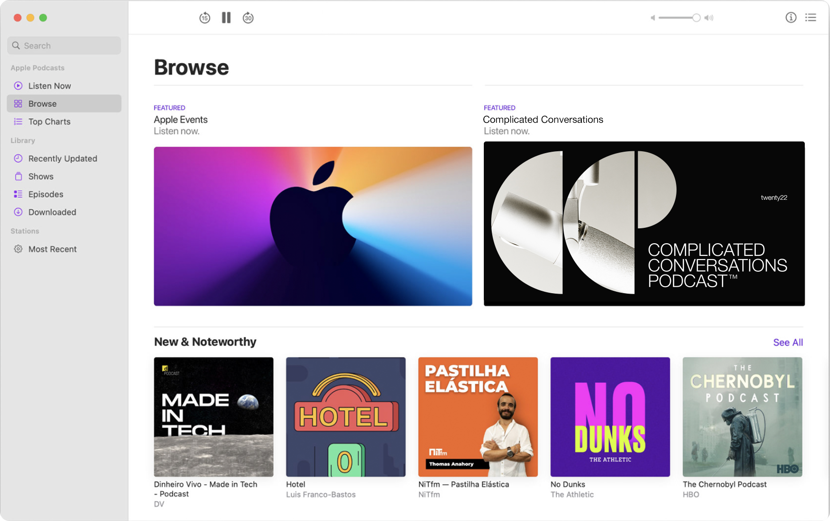The height and width of the screenshot is (521, 830).
Task: Click the NiTfm author text
Action: click(429, 494)
